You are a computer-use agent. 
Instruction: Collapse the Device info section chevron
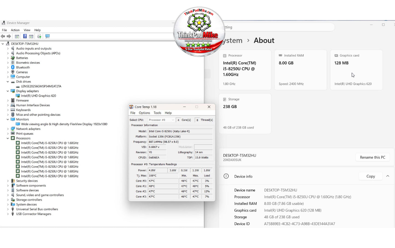[388, 176]
